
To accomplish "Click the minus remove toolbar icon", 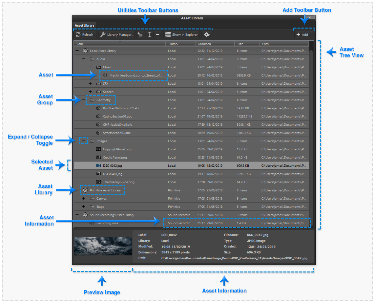I will pos(157,34).
